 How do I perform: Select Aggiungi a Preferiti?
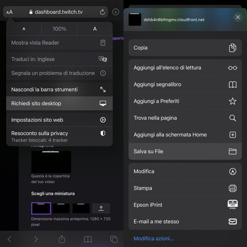point(185,101)
